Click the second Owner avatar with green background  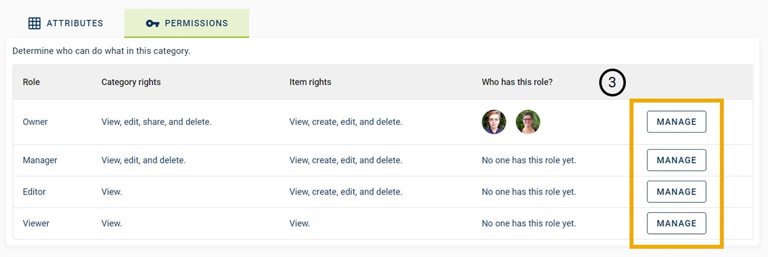(x=528, y=122)
